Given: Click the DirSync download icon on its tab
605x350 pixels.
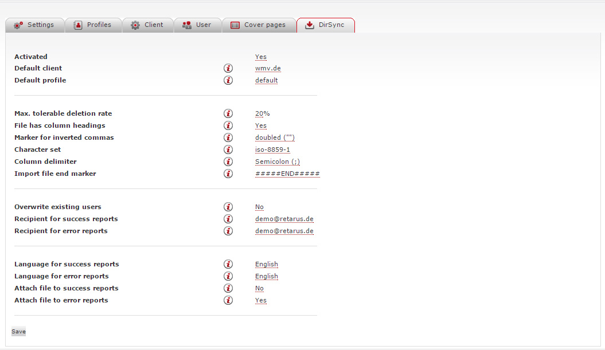Looking at the screenshot, I should [x=309, y=25].
